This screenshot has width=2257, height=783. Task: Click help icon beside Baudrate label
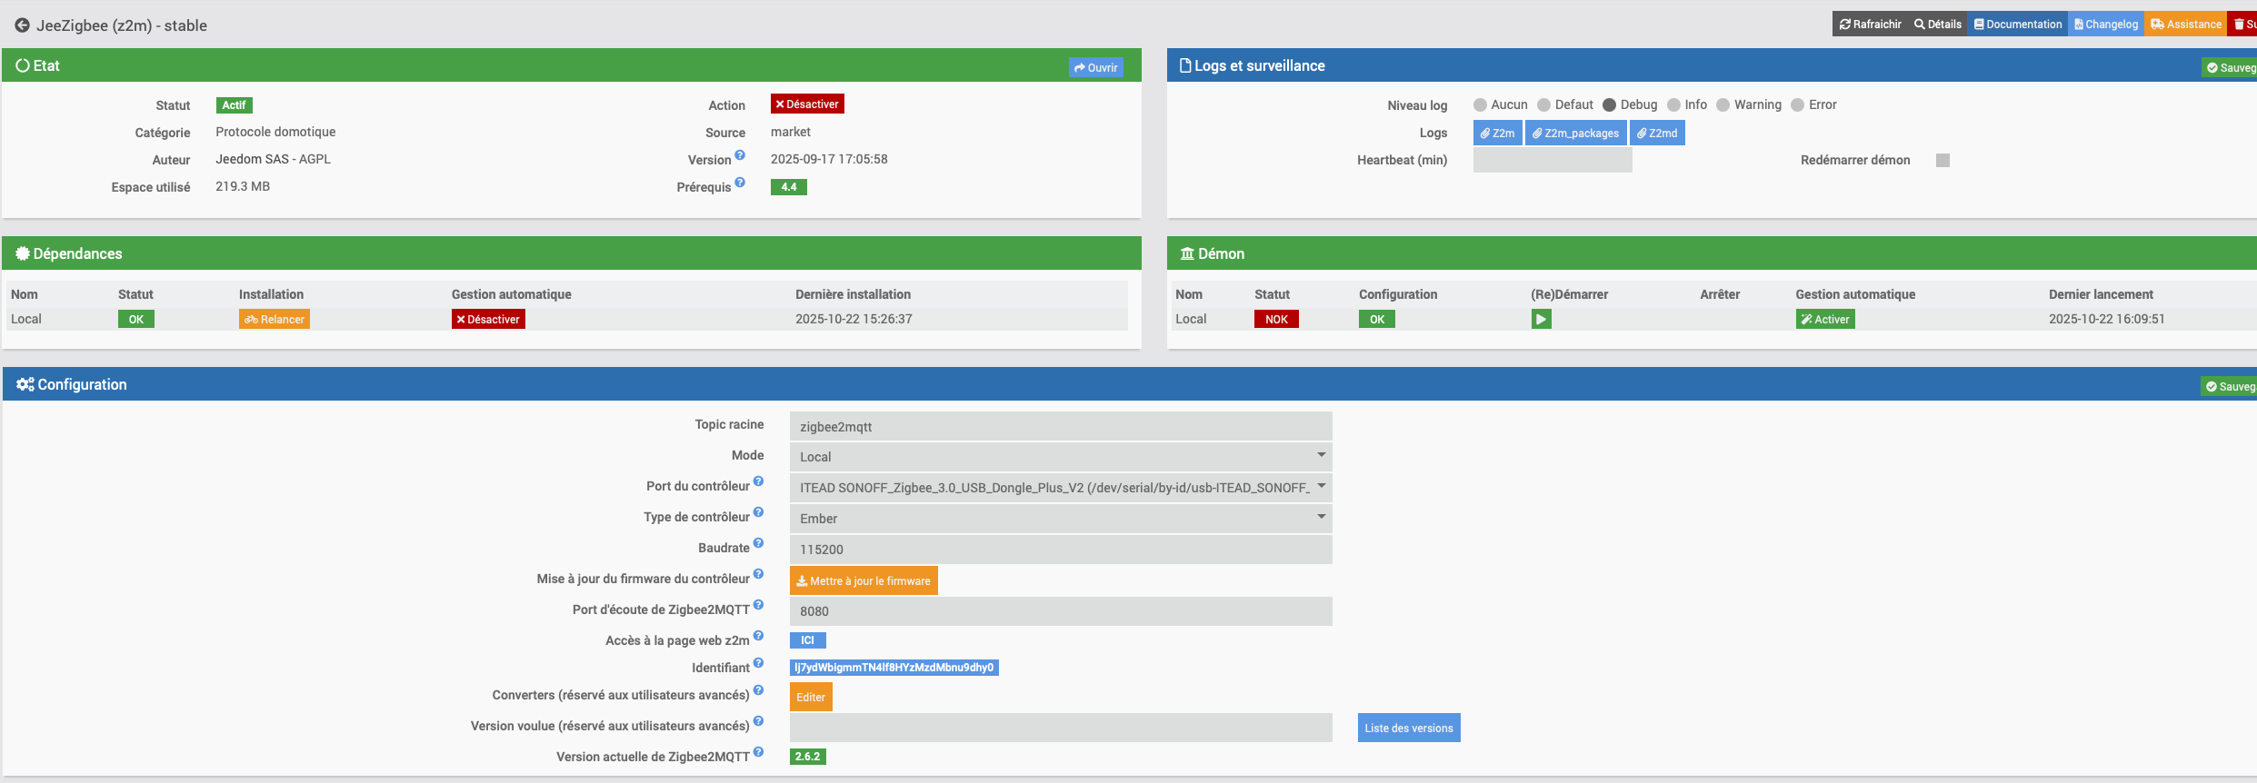pyautogui.click(x=758, y=543)
